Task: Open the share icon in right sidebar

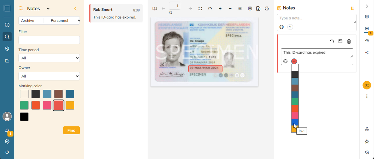Action: (x=367, y=52)
